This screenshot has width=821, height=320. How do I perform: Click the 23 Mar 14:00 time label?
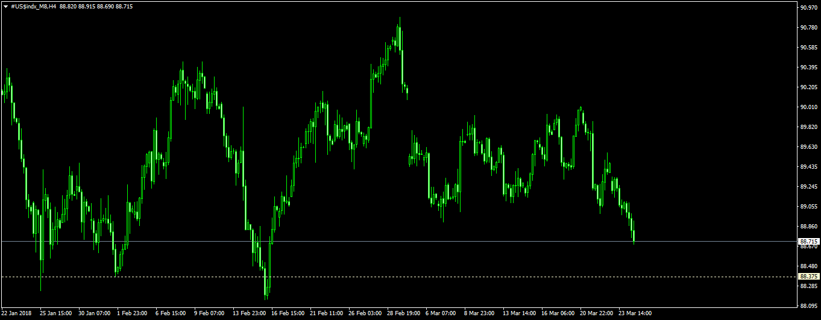point(635,313)
